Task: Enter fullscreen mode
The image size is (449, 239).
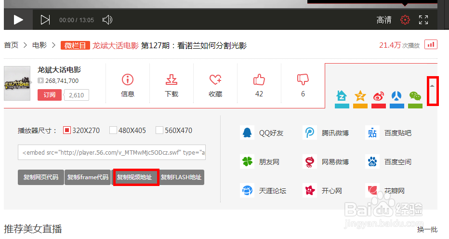Action: [423, 20]
